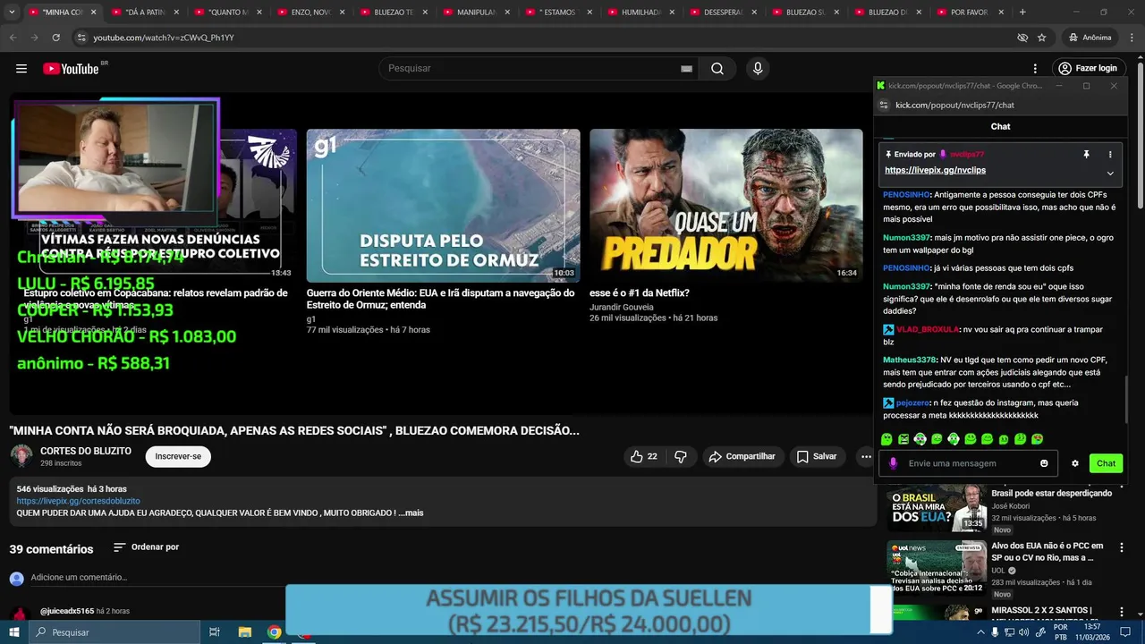
Task: Show hidden system tray icons
Action: tap(980, 632)
